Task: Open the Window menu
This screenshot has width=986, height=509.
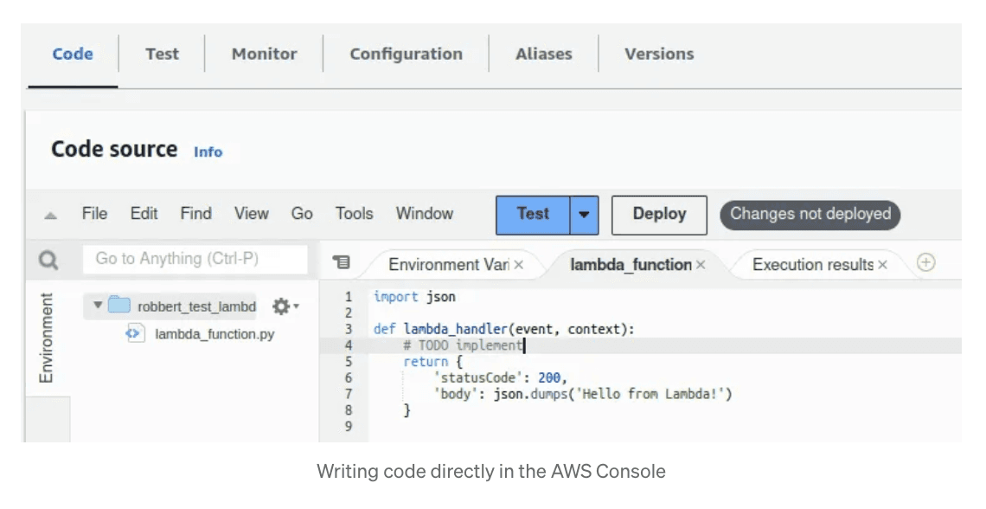Action: click(x=425, y=214)
